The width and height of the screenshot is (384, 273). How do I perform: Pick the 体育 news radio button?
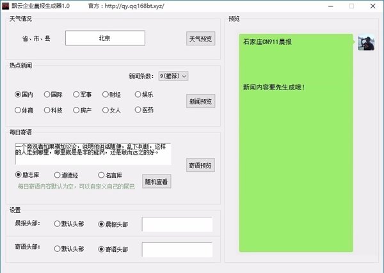click(x=24, y=110)
